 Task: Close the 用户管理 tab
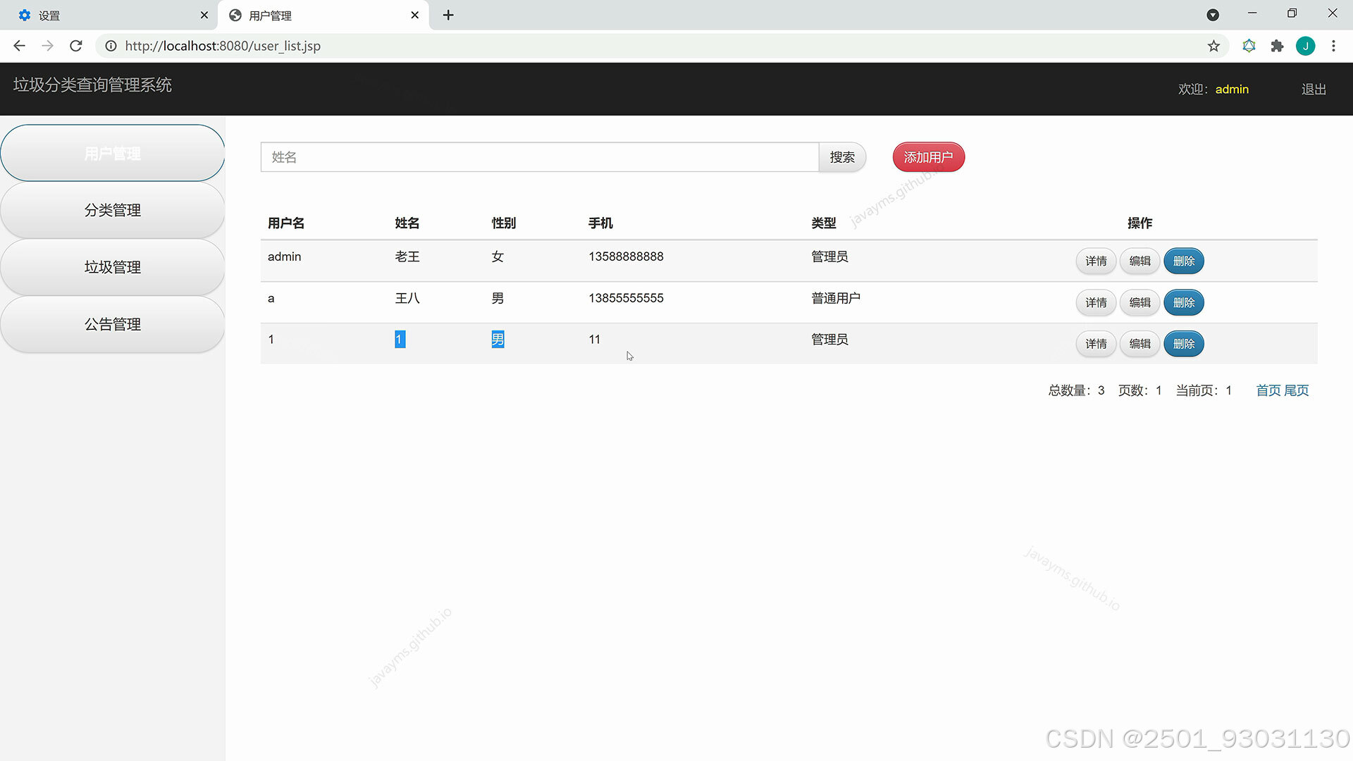tap(414, 15)
